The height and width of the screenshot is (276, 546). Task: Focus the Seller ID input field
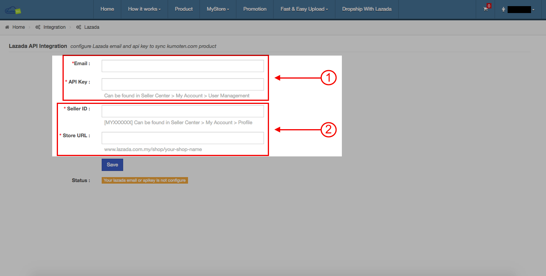[183, 111]
